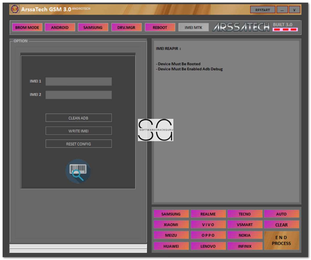Select the XIAOMI brand button
Screen dimensions: 311x260
(x=171, y=225)
